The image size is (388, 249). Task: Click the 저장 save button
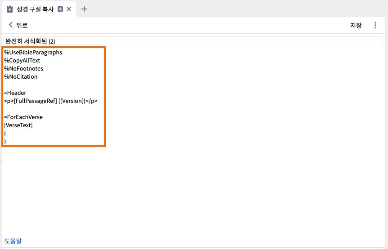[356, 25]
